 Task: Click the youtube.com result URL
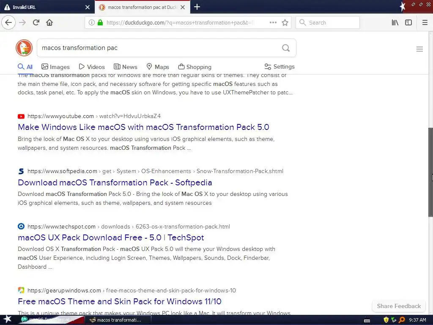tap(94, 116)
